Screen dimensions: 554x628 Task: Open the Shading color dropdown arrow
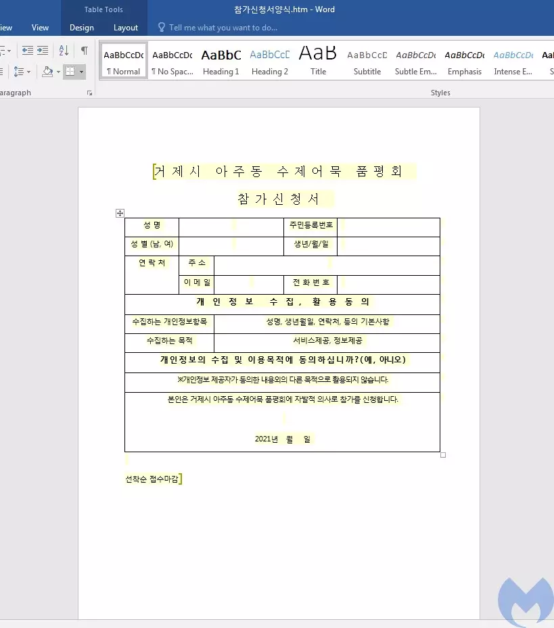point(58,71)
